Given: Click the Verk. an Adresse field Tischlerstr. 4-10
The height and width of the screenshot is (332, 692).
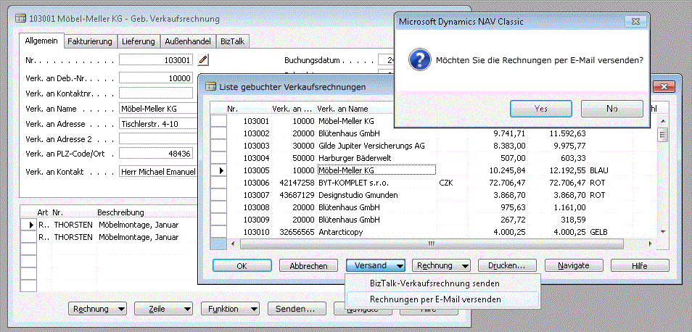Looking at the screenshot, I should [158, 124].
